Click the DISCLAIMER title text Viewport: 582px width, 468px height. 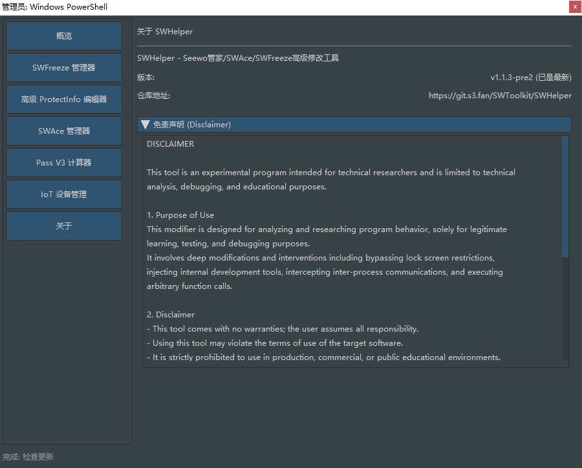pos(170,144)
